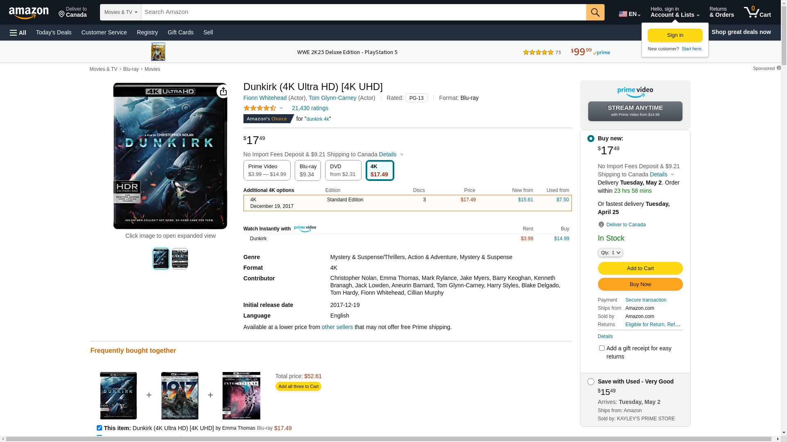Image resolution: width=787 pixels, height=442 pixels.
Task: Click the WWE 2K23 ad star rating
Action: pos(538,52)
